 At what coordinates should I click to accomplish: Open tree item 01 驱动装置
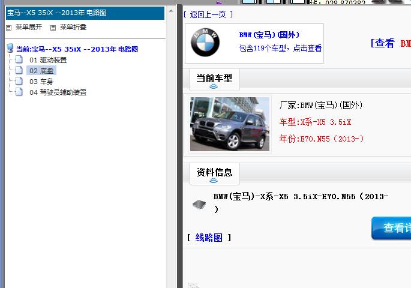click(x=48, y=60)
